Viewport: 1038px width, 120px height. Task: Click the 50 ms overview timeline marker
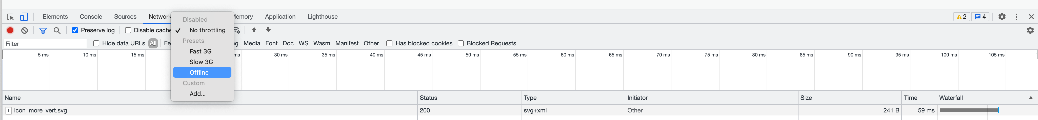point(472,55)
